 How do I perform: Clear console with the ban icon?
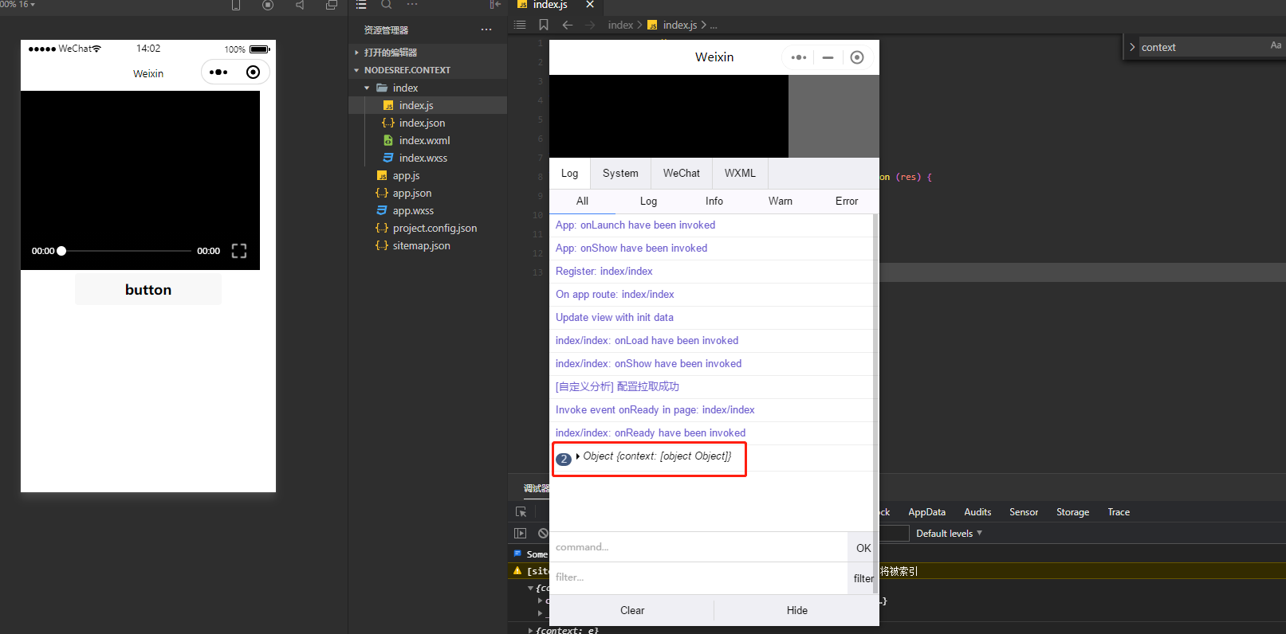point(543,534)
